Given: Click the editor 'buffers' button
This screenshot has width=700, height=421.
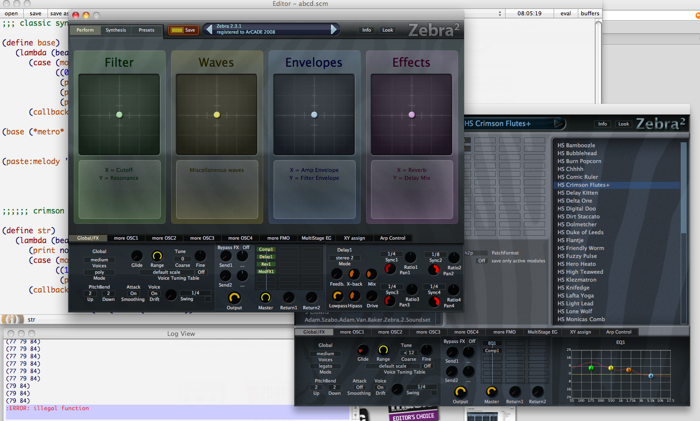Looking at the screenshot, I should [x=590, y=13].
